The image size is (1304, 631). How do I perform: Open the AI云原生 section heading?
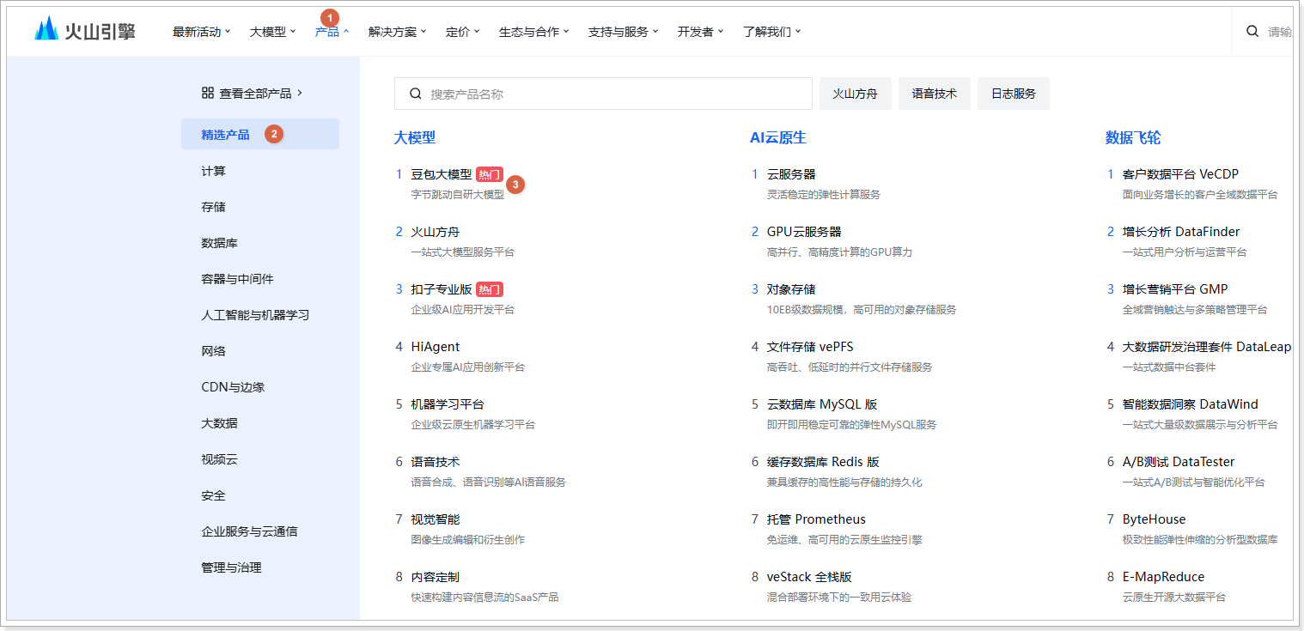(x=778, y=137)
